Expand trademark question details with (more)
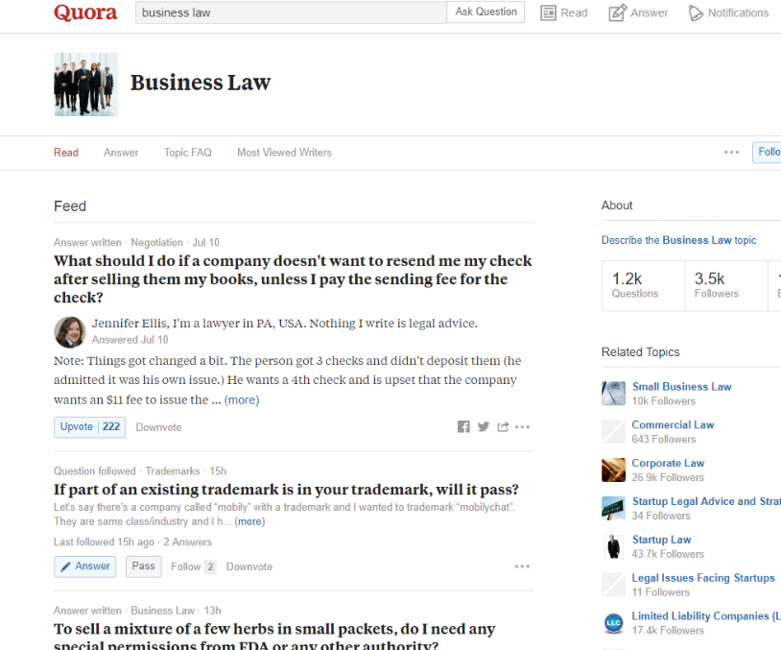 (249, 521)
